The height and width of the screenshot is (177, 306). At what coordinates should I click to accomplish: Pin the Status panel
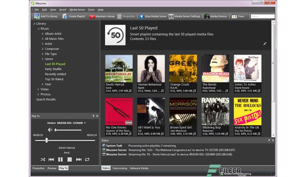[x=269, y=140]
